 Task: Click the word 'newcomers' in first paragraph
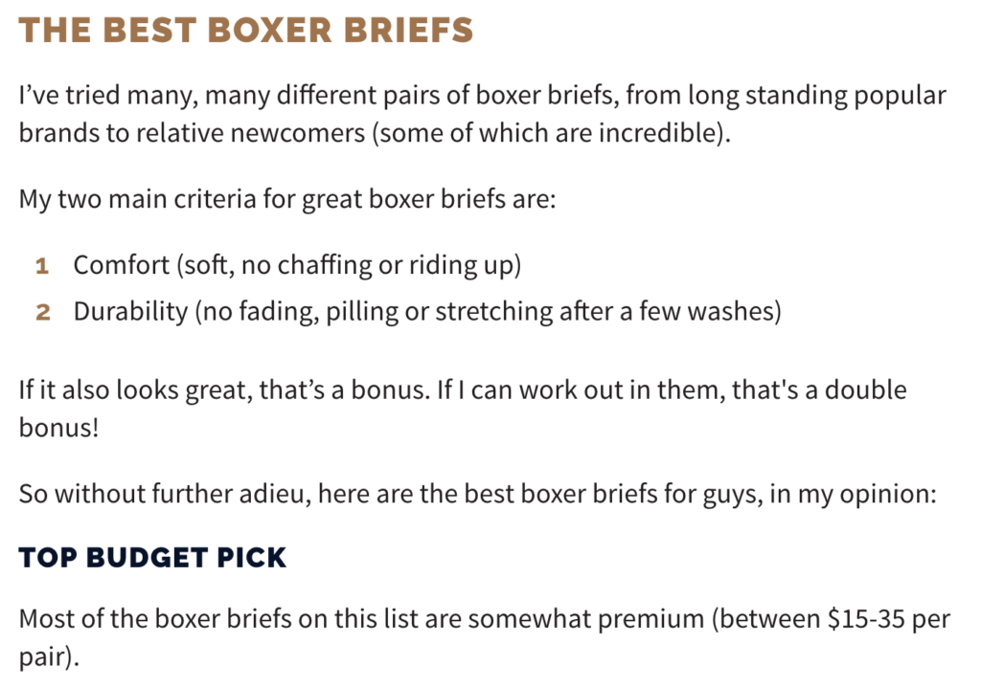297,132
